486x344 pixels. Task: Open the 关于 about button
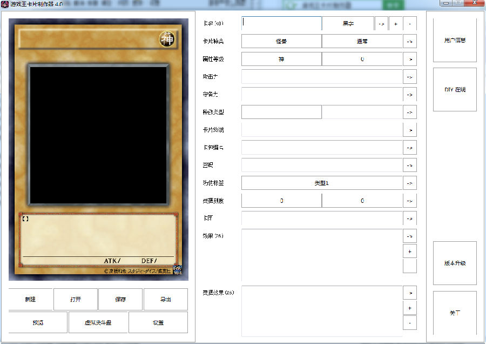(455, 313)
